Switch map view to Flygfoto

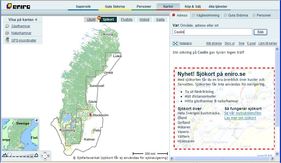click(x=126, y=20)
